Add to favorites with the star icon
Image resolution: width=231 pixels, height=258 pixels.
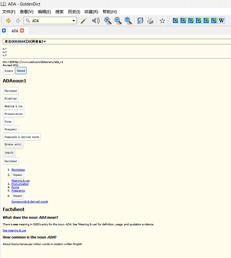162,21
